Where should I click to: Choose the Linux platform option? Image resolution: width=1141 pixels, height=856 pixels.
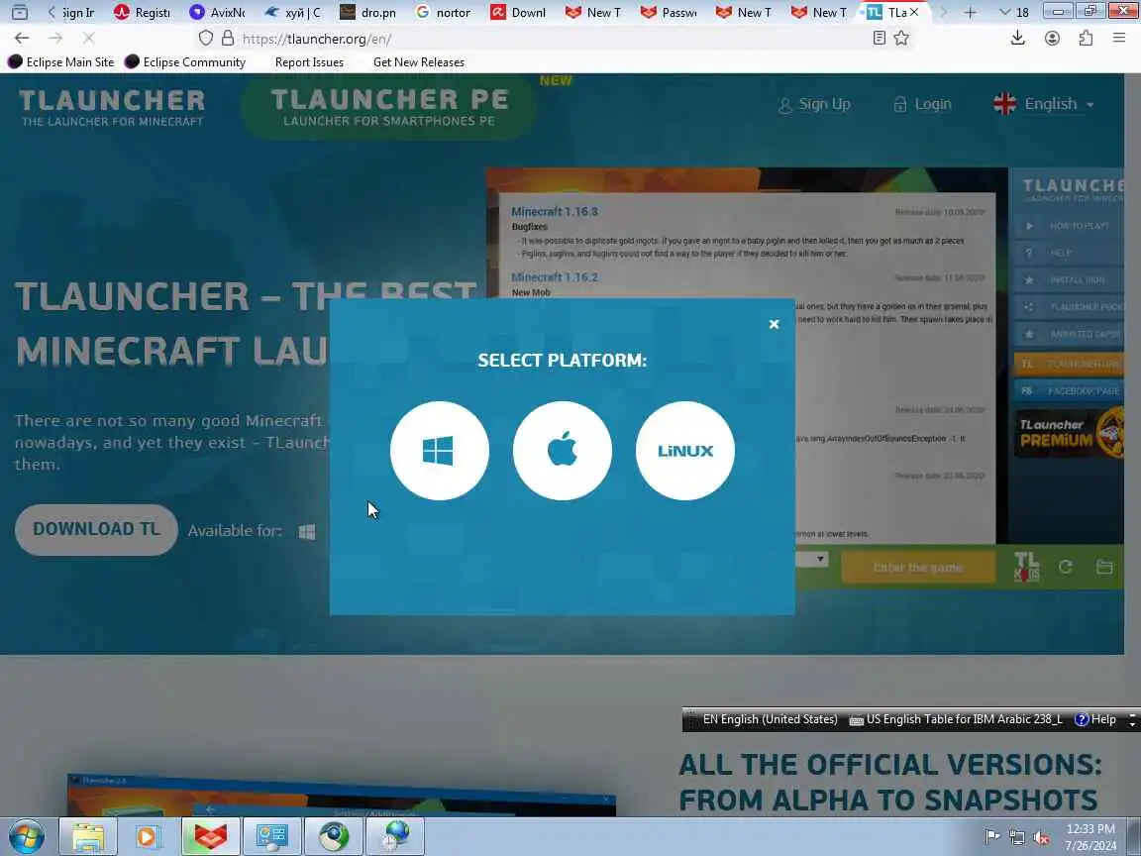(x=684, y=451)
